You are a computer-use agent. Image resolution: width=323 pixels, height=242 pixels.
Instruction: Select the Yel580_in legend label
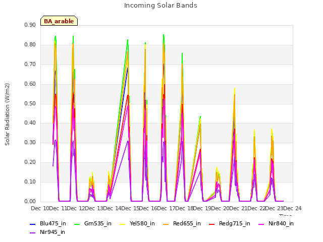142,223
